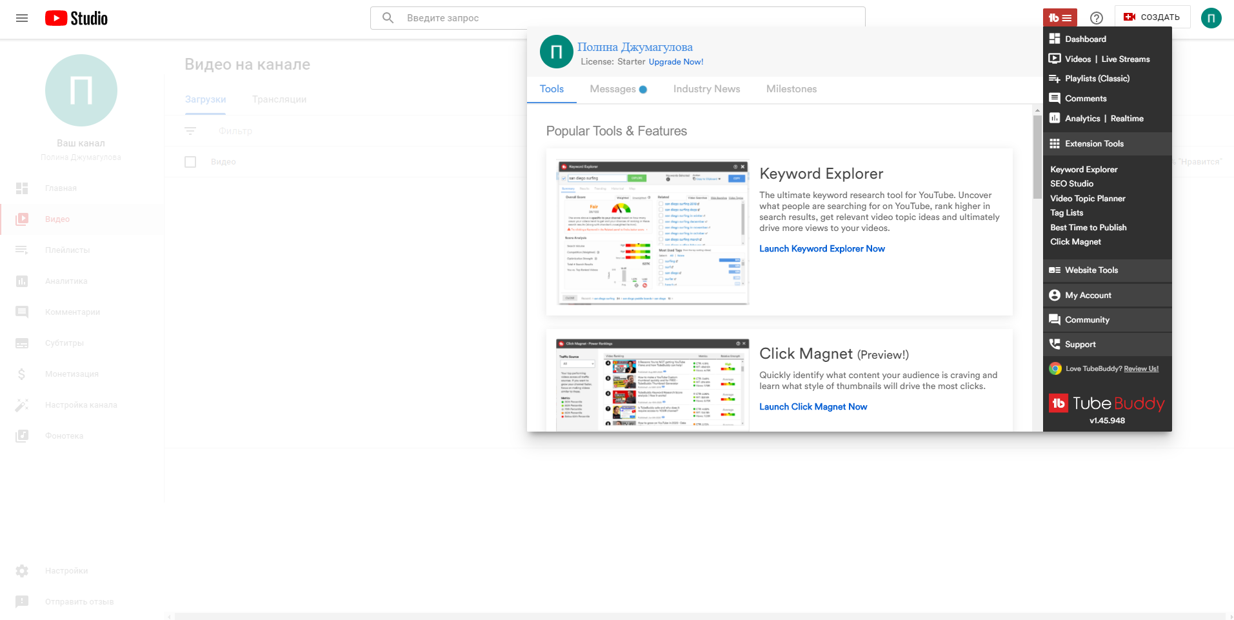Image resolution: width=1234 pixels, height=620 pixels.
Task: Click the My Account person icon
Action: pos(1055,295)
